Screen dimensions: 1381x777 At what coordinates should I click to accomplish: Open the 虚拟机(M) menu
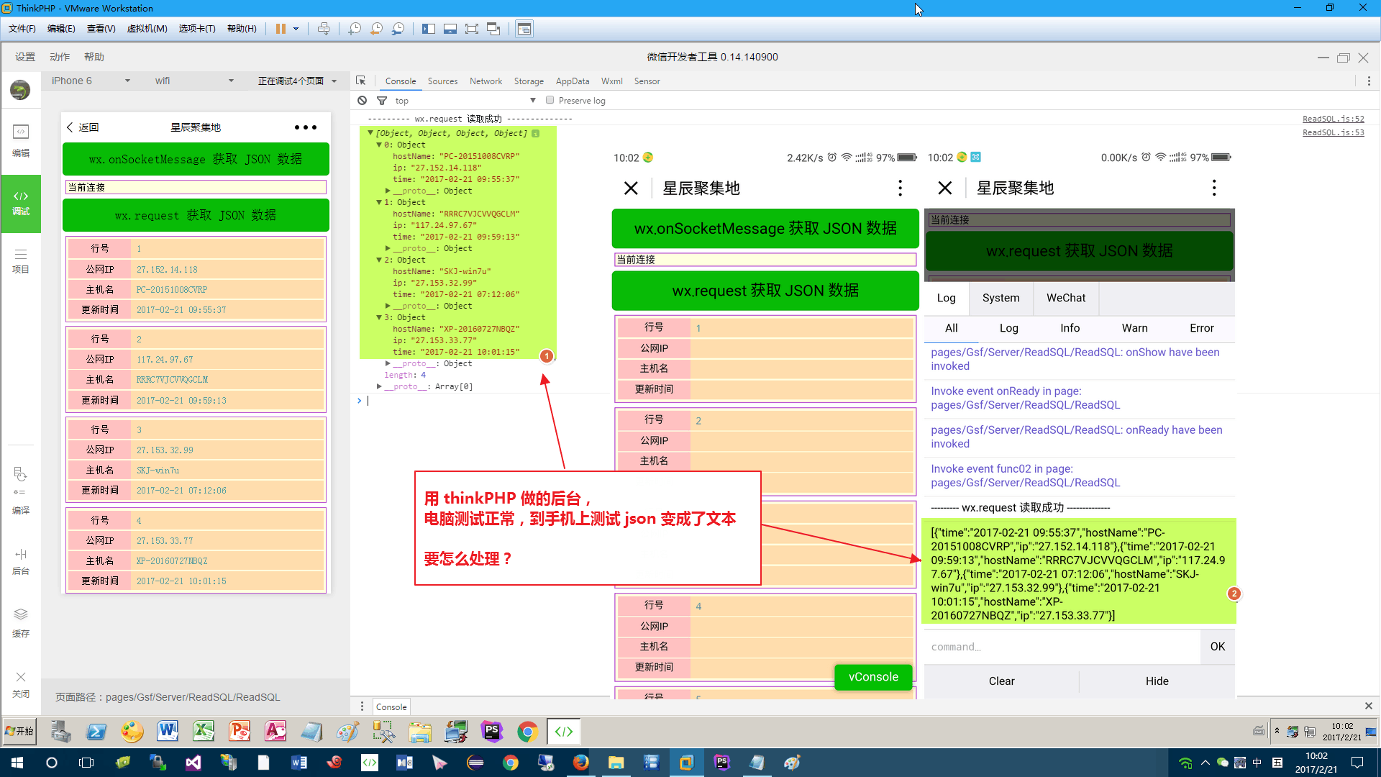point(147,29)
